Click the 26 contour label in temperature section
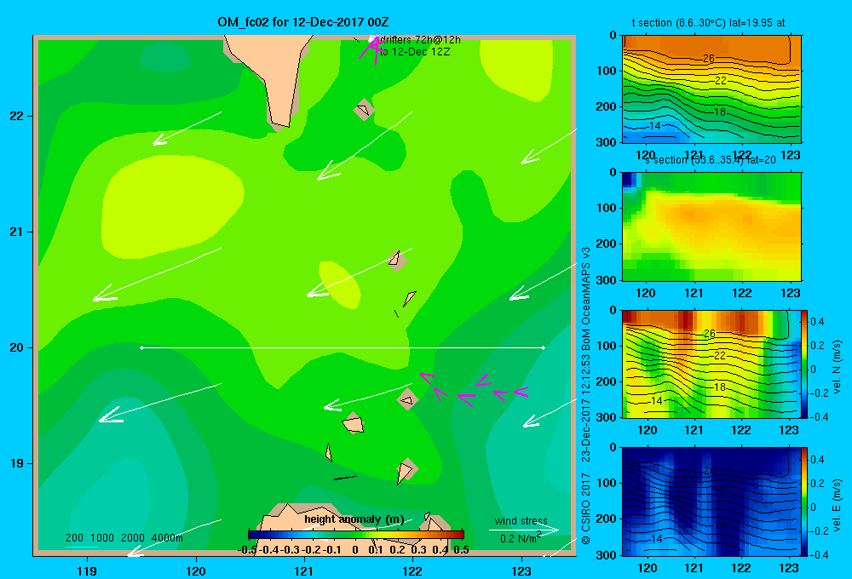The image size is (852, 579). (709, 59)
